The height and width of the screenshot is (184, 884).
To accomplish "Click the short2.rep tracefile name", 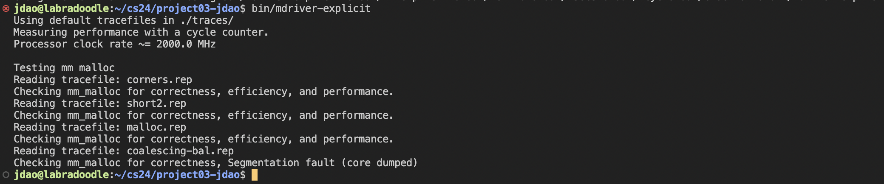I will pyautogui.click(x=156, y=103).
